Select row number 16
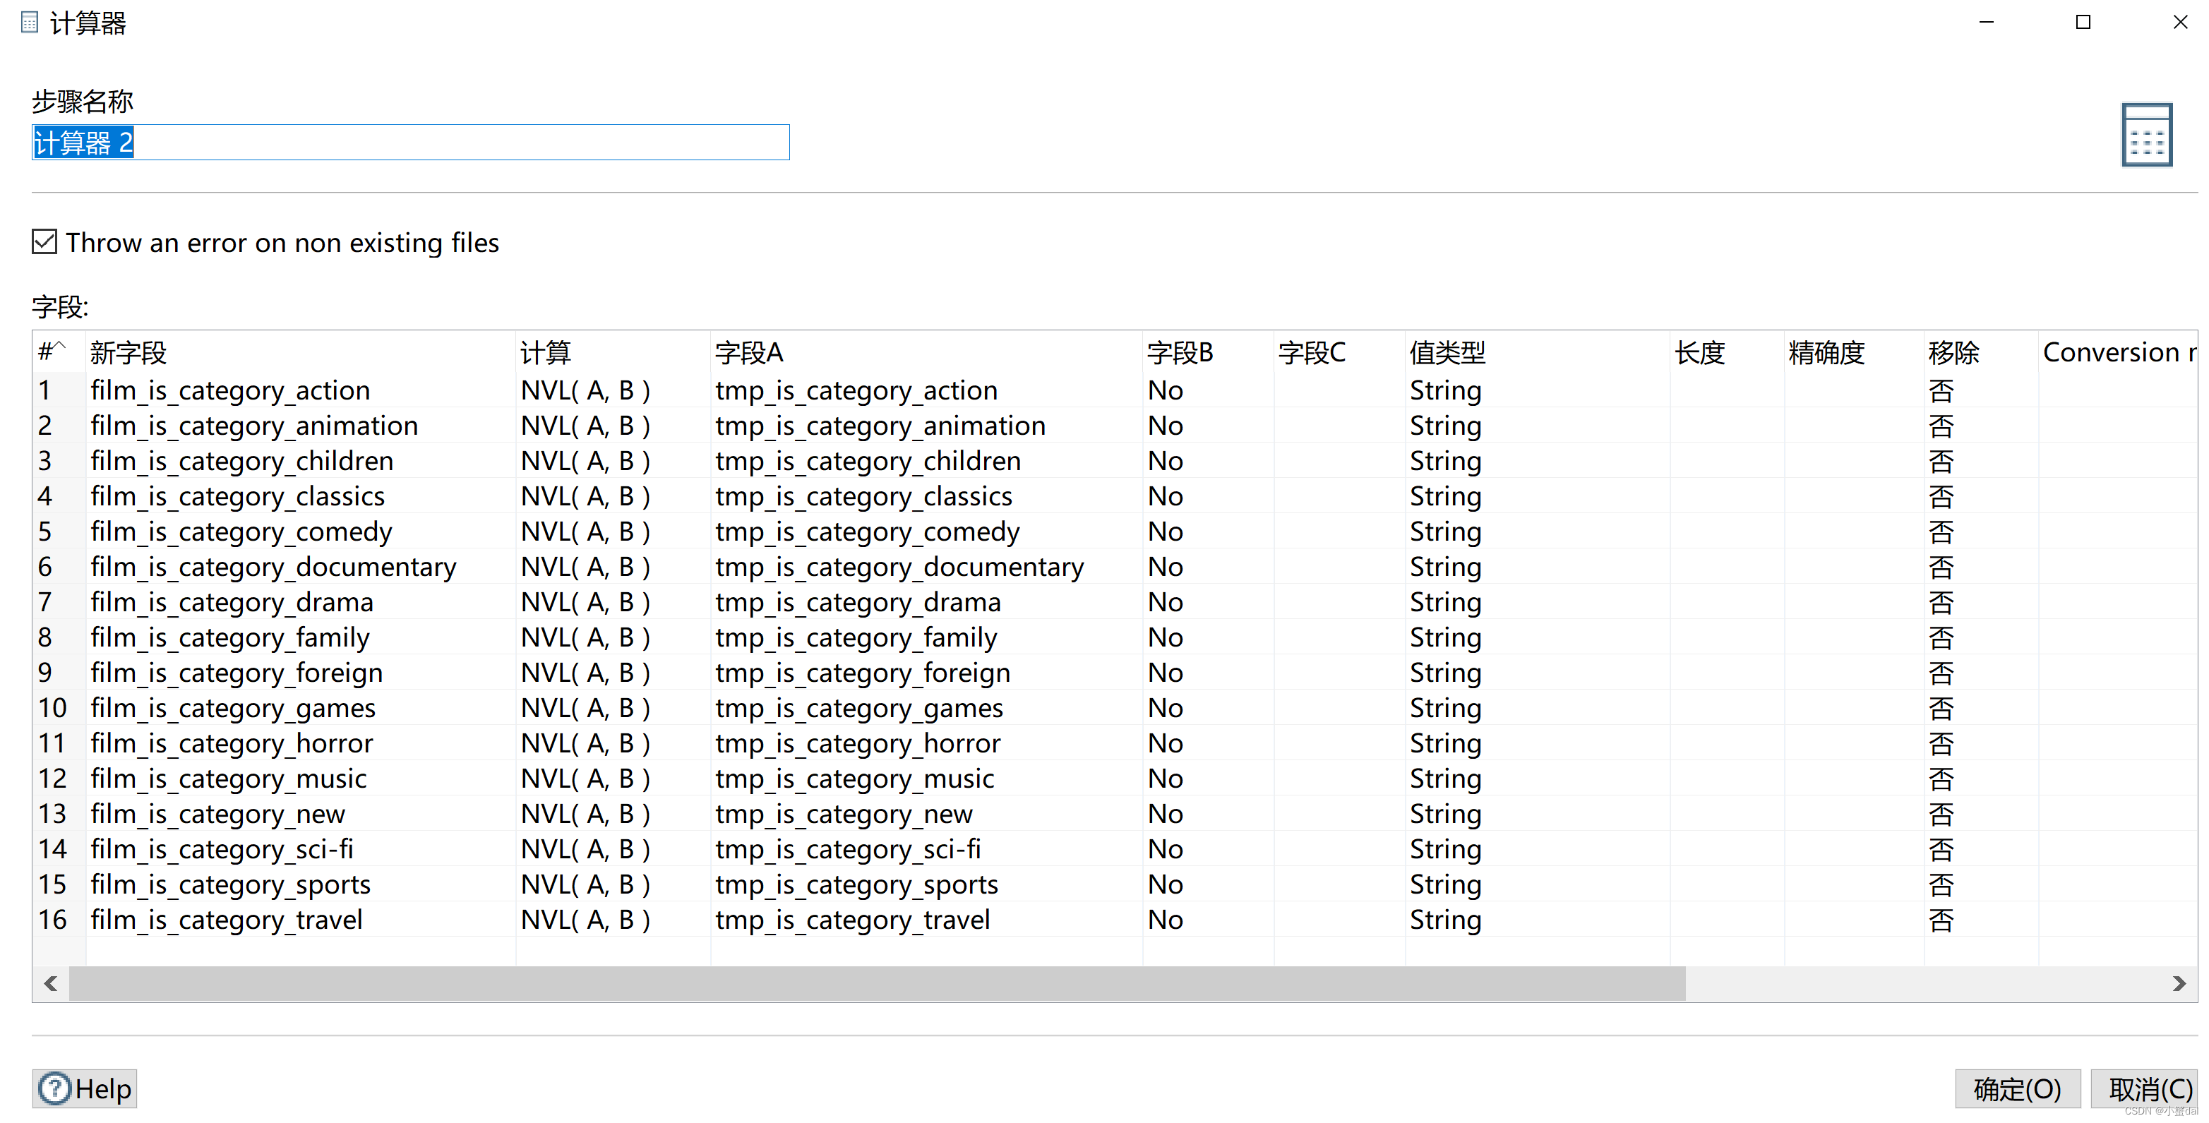Viewport: 2209px width, 1123px height. [52, 920]
